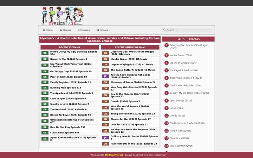The width and height of the screenshot is (253, 158).
Task: Open Our Happy Days (2026) Episode 79
Action: (71, 71)
